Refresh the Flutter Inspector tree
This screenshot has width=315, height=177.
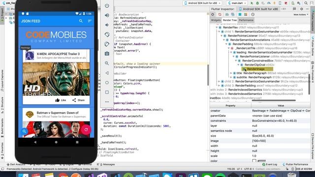[x=220, y=14]
